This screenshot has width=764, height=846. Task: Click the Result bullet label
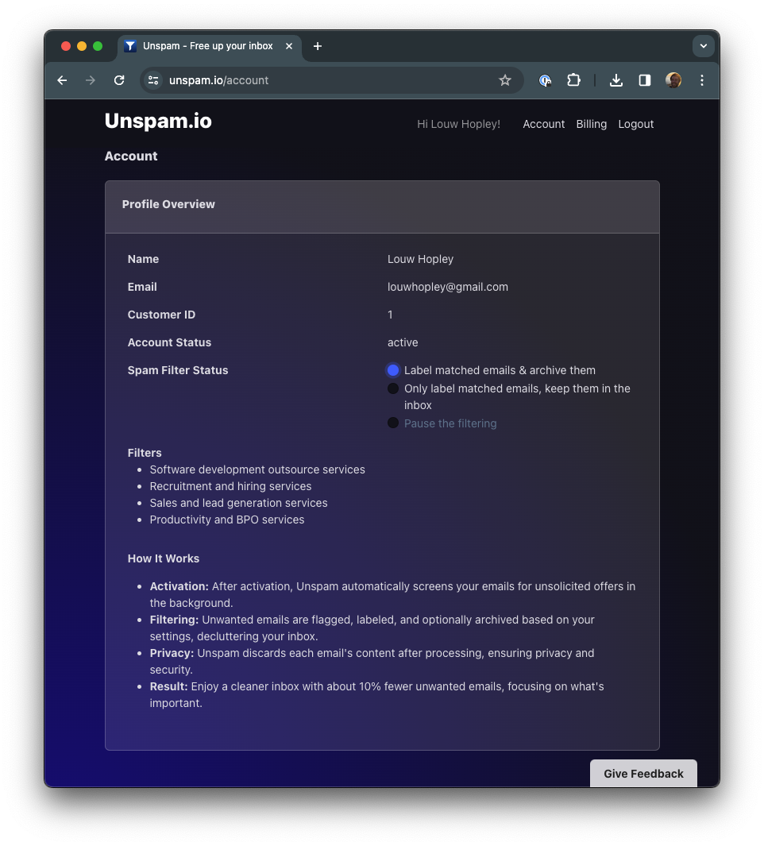click(169, 686)
